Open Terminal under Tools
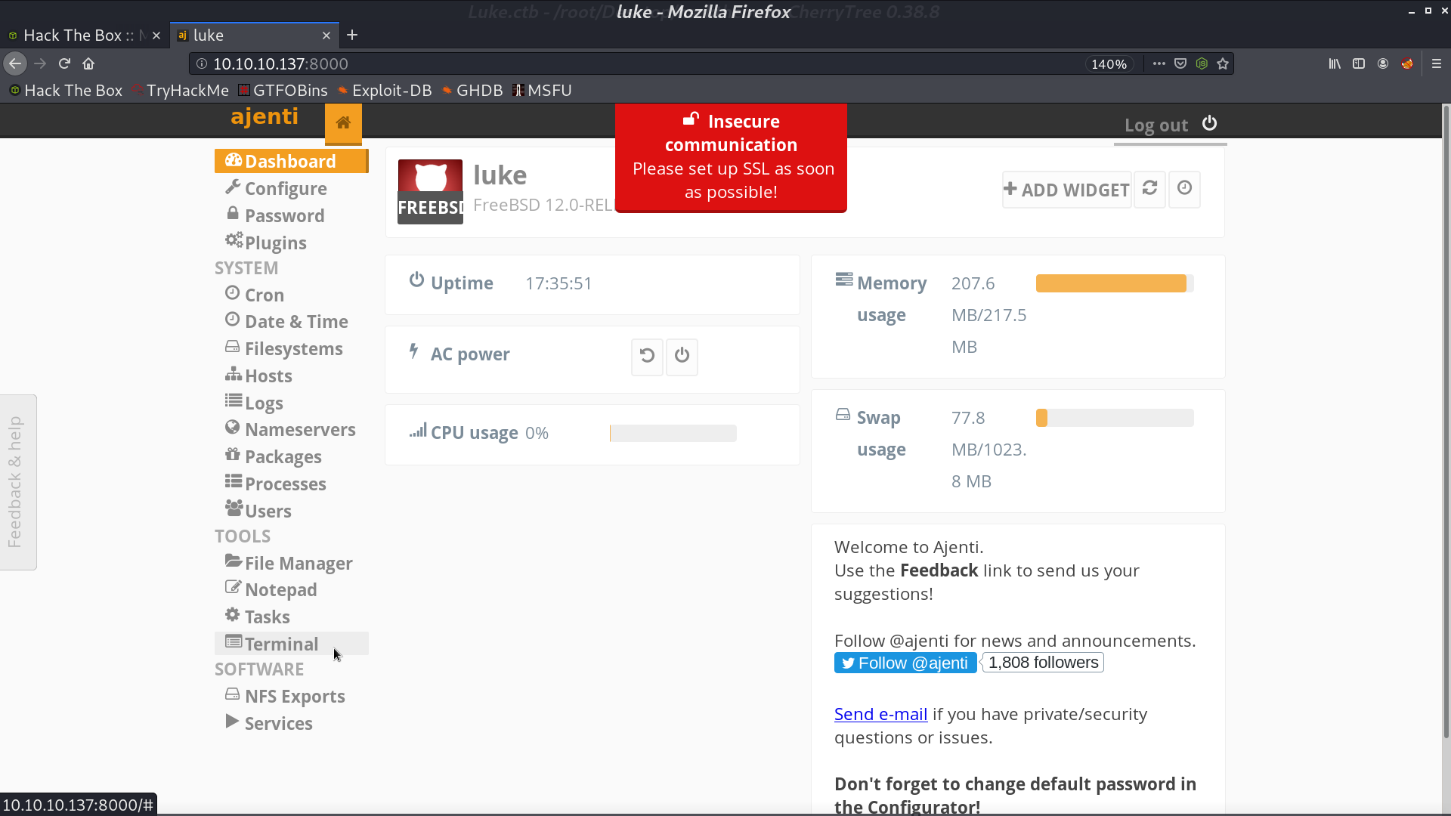Image resolution: width=1451 pixels, height=816 pixels. click(291, 644)
